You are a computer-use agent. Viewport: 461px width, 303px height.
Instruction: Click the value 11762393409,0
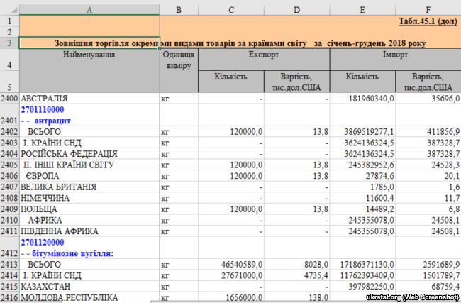coord(362,275)
